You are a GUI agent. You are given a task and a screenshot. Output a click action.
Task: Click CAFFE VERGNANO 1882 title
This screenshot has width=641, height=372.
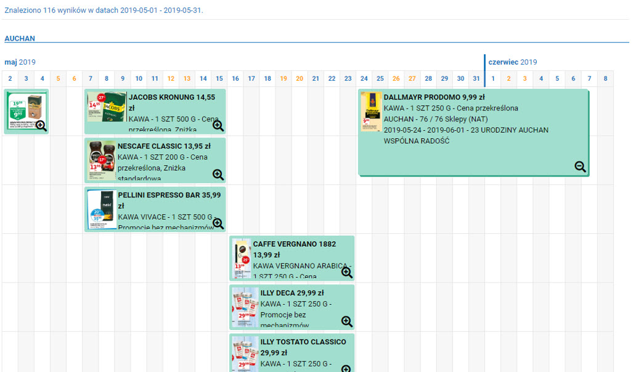pyautogui.click(x=295, y=249)
